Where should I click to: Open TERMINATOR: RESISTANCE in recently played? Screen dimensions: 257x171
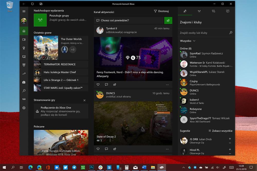pyautogui.click(x=61, y=64)
